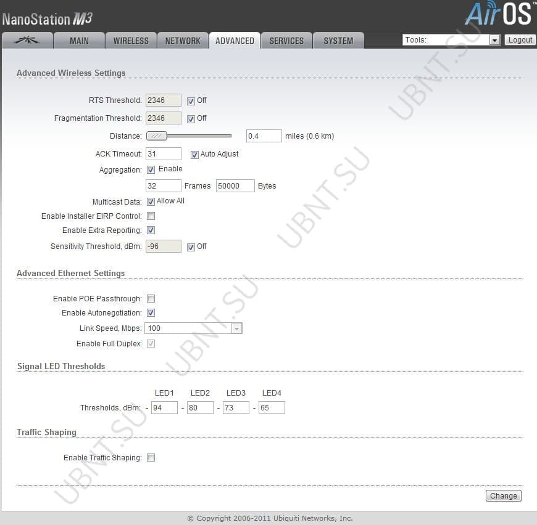Uncheck Enable Extra Reporting
Viewport: 537px width, 525px height.
(151, 230)
